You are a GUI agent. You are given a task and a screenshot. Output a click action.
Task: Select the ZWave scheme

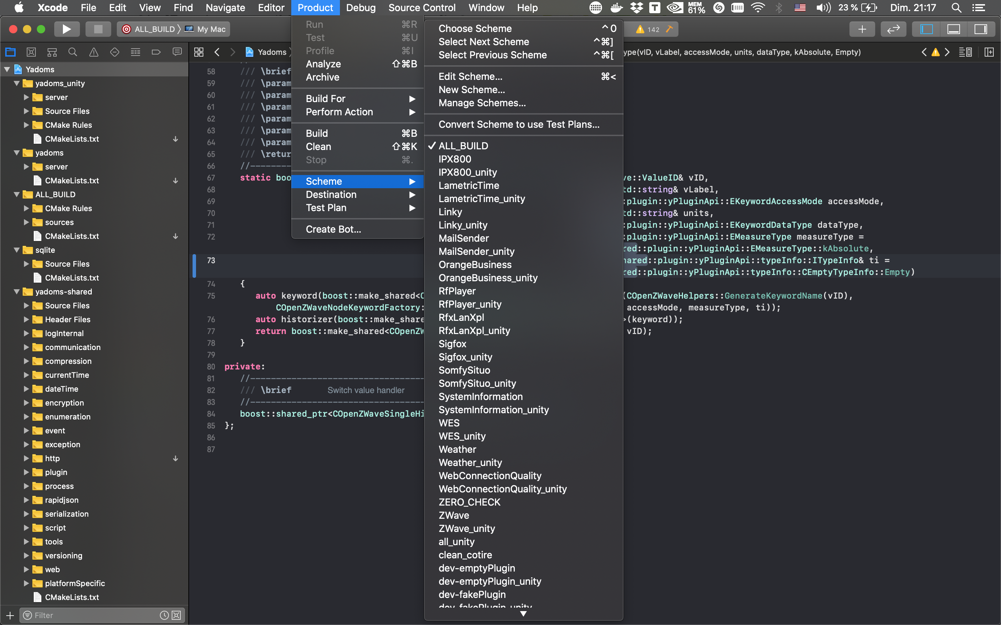[454, 515]
